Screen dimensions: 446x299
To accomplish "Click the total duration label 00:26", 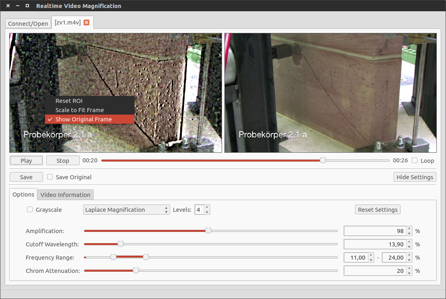I will click(400, 160).
